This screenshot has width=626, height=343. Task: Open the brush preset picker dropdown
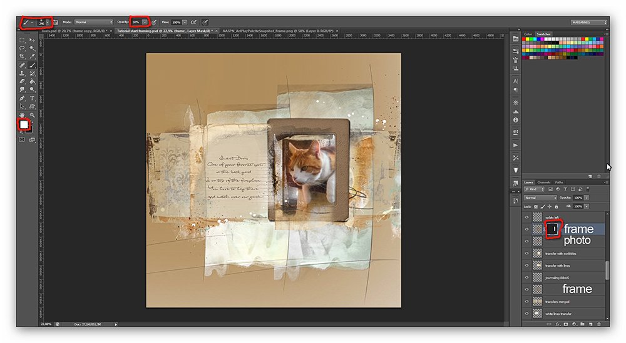tap(48, 22)
